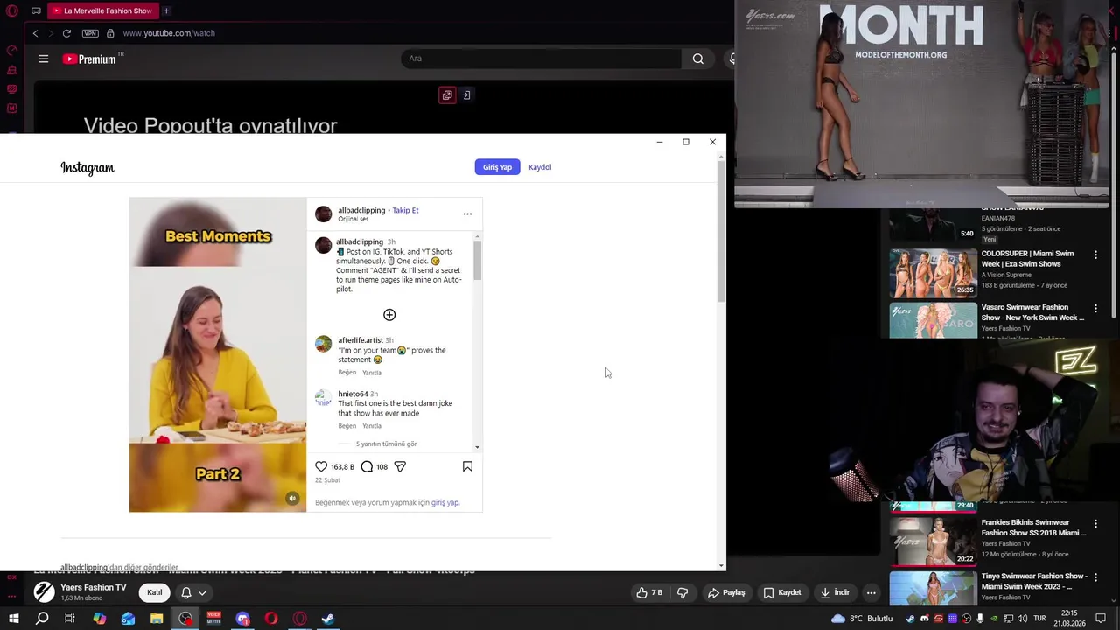
Task: Save video with Kaydet button
Action: click(x=782, y=592)
